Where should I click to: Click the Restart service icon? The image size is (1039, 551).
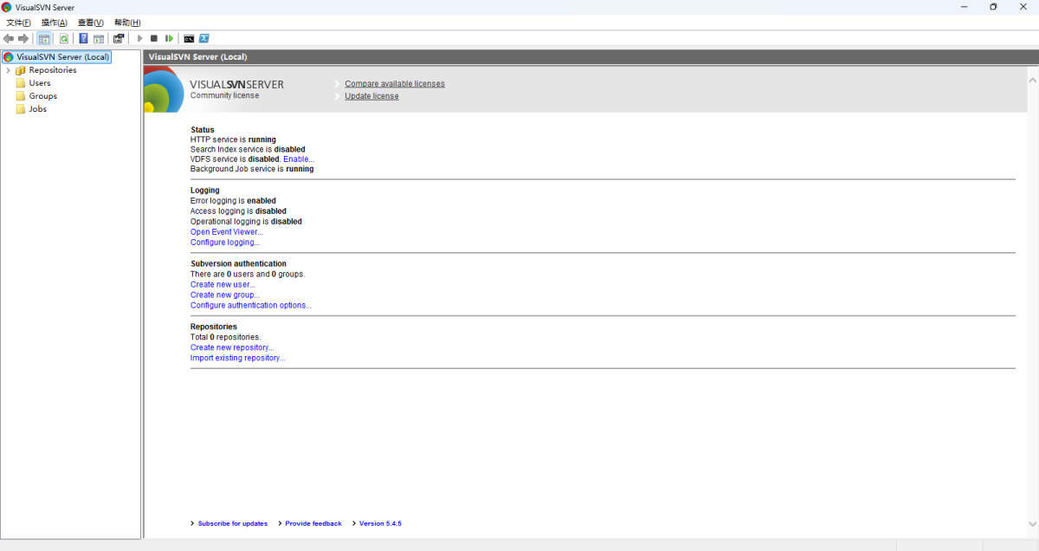click(169, 38)
